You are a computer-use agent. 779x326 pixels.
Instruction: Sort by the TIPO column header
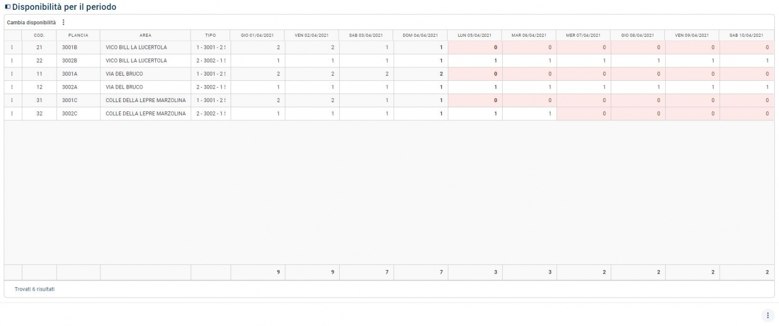(x=210, y=35)
